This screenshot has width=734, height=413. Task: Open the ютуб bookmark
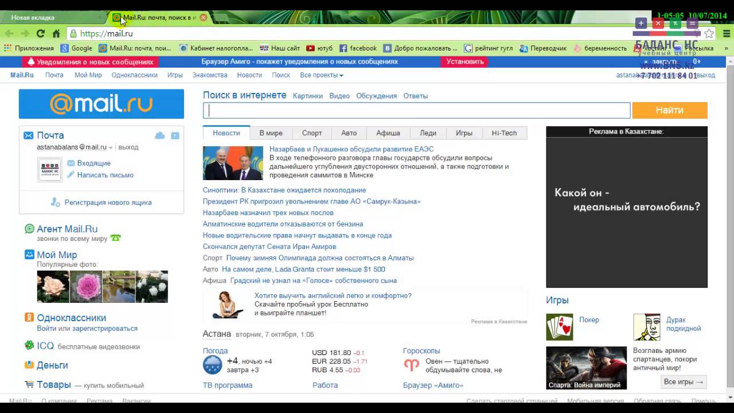[319, 48]
